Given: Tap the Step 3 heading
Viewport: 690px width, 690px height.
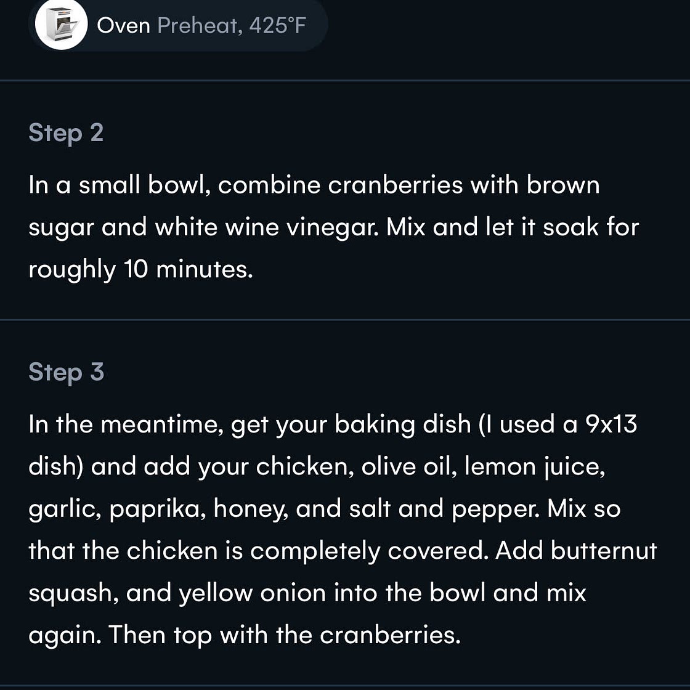Looking at the screenshot, I should (67, 372).
